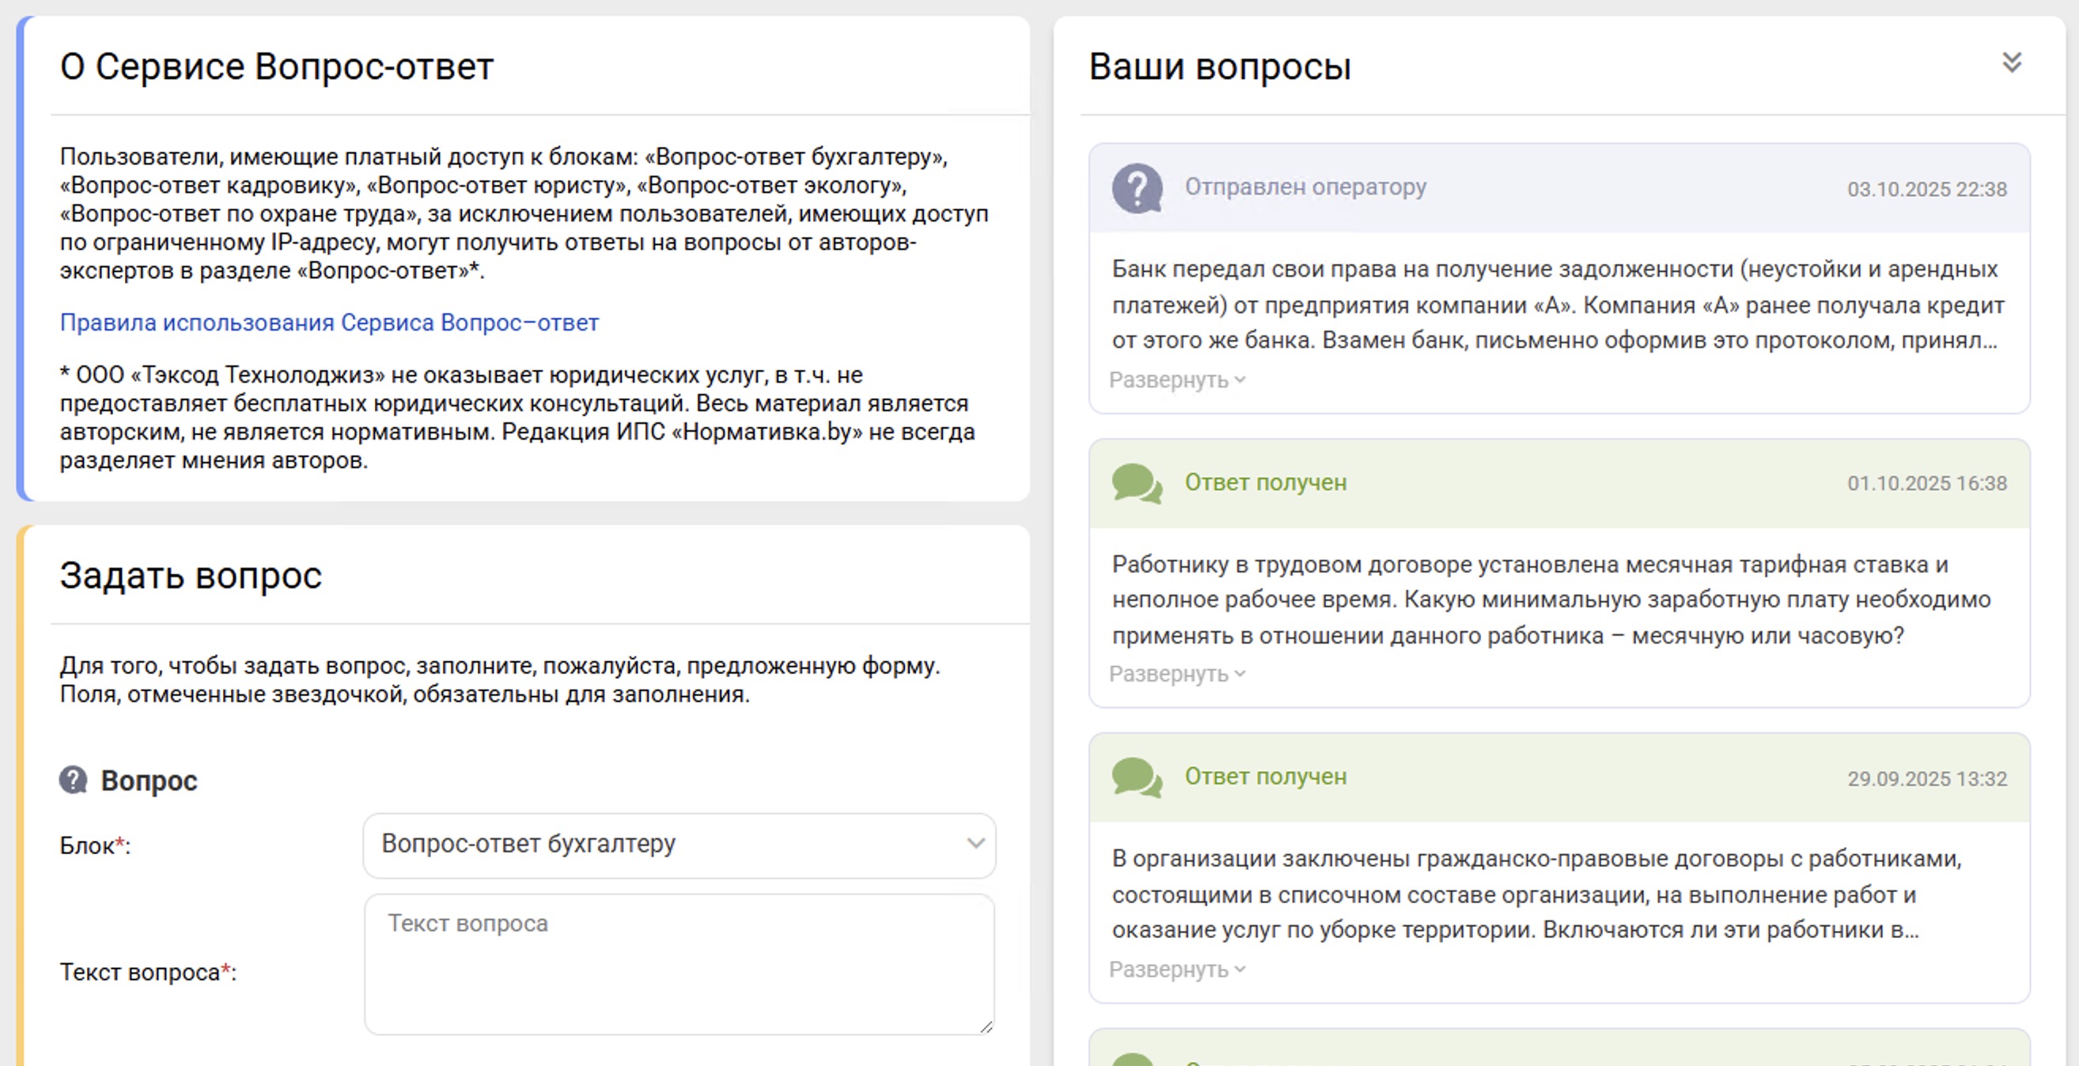The height and width of the screenshot is (1066, 2079).
Task: Collapse 'Ваши вопросы' panel with the double chevron
Action: tap(2011, 62)
